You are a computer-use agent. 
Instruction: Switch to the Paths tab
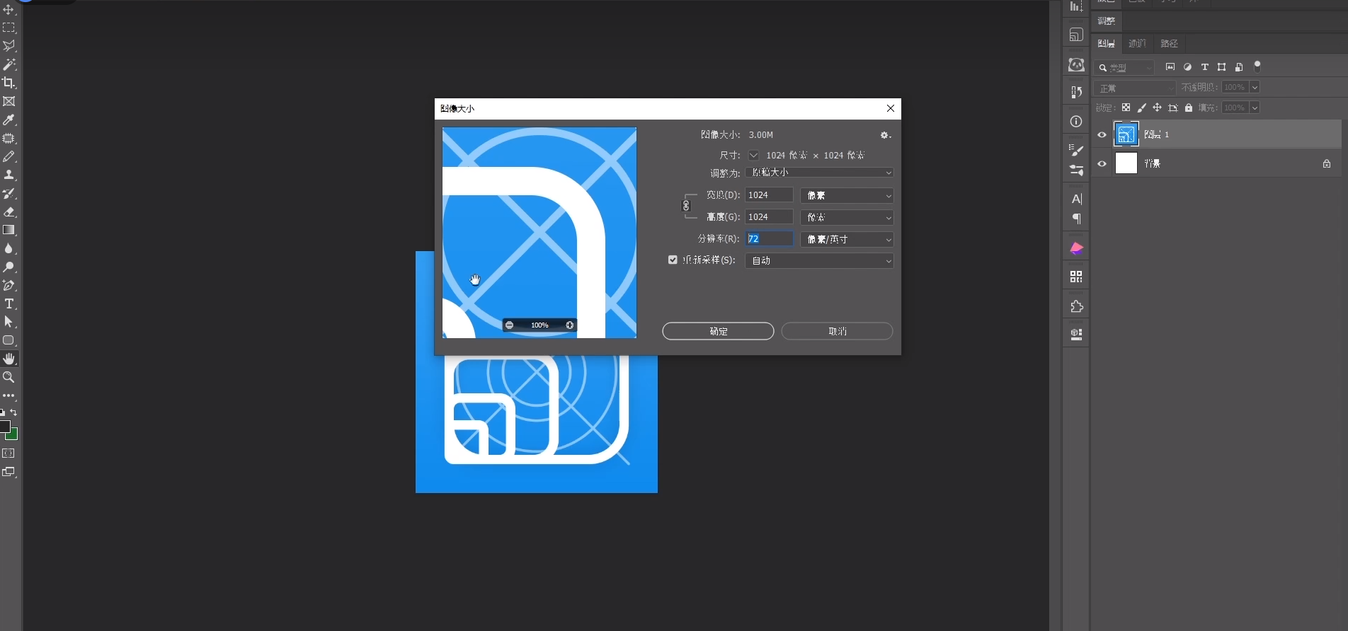[x=1170, y=43]
